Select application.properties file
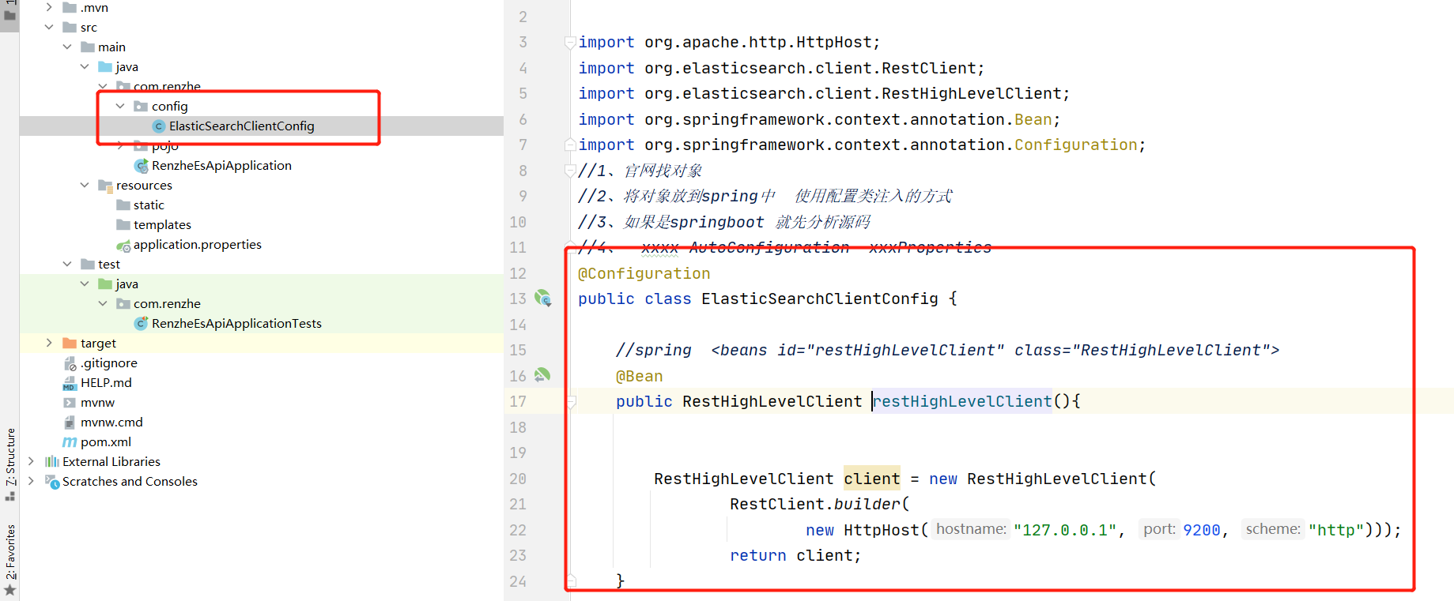1454x601 pixels. [198, 244]
